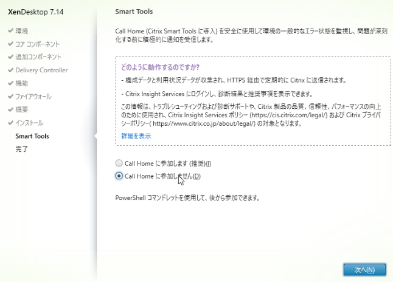Click the ファイアウォール step
The image size is (393, 282).
coord(33,97)
